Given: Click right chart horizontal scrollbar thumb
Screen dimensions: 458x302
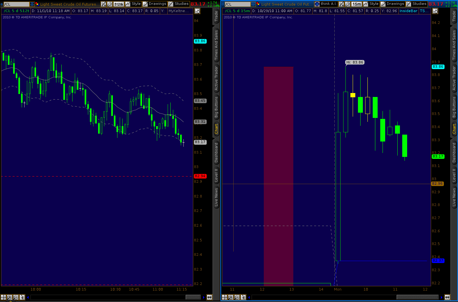Looking at the screenshot, I should pyautogui.click(x=418, y=297).
